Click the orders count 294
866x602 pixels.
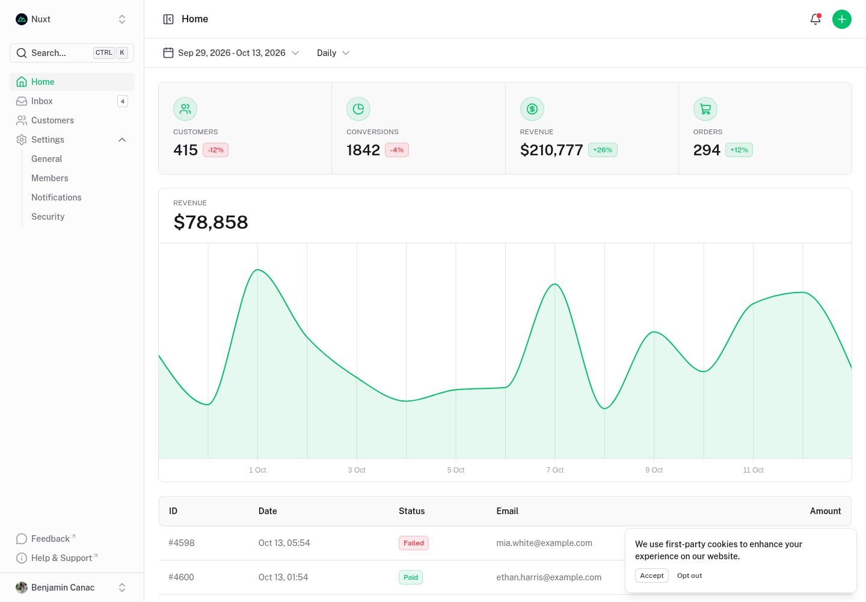tap(707, 150)
